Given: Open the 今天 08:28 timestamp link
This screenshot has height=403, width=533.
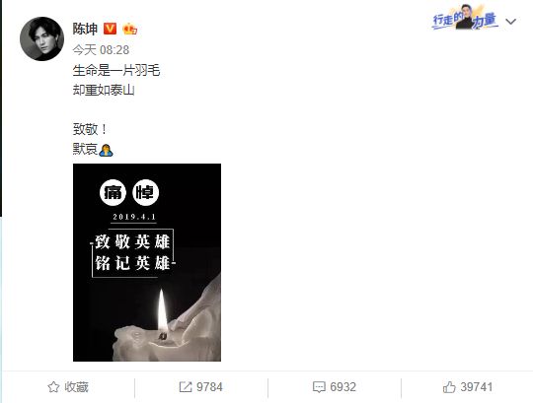Looking at the screenshot, I should pos(101,50).
